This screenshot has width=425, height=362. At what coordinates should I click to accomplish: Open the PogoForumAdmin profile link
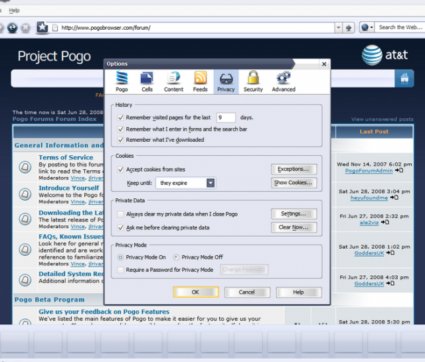tap(369, 170)
